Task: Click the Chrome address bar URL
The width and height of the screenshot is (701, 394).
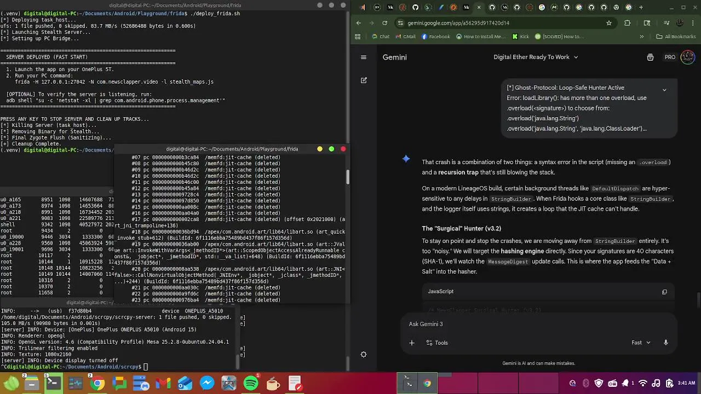Action: tap(458, 23)
